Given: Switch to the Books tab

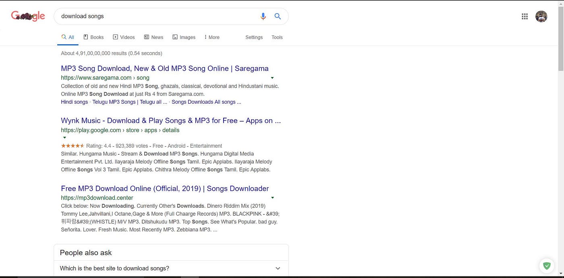Looking at the screenshot, I should [x=93, y=37].
